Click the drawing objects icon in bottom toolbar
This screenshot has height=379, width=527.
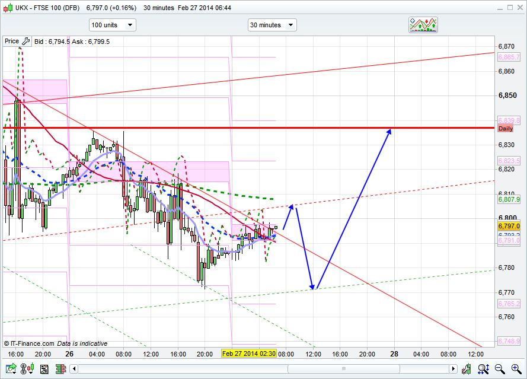click(43, 370)
